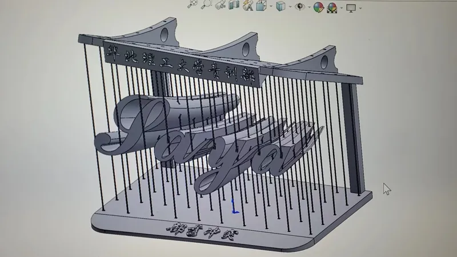Click the Hide/Show Items eye icon
The image size is (457, 257).
[x=299, y=6]
